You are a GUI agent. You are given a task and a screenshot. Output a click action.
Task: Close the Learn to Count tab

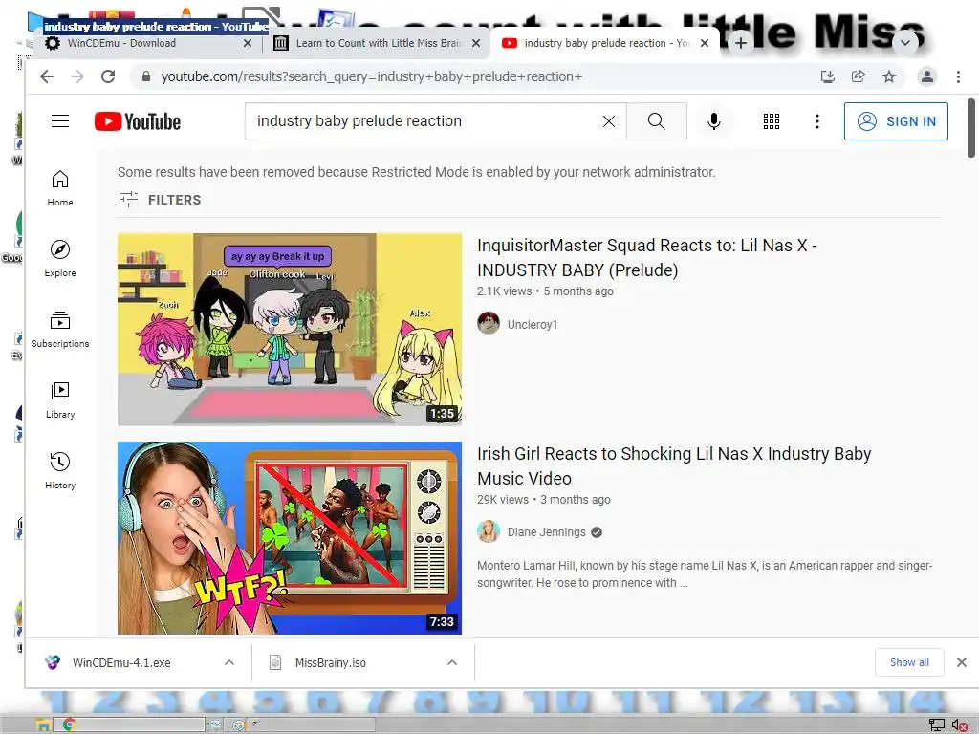tap(476, 43)
